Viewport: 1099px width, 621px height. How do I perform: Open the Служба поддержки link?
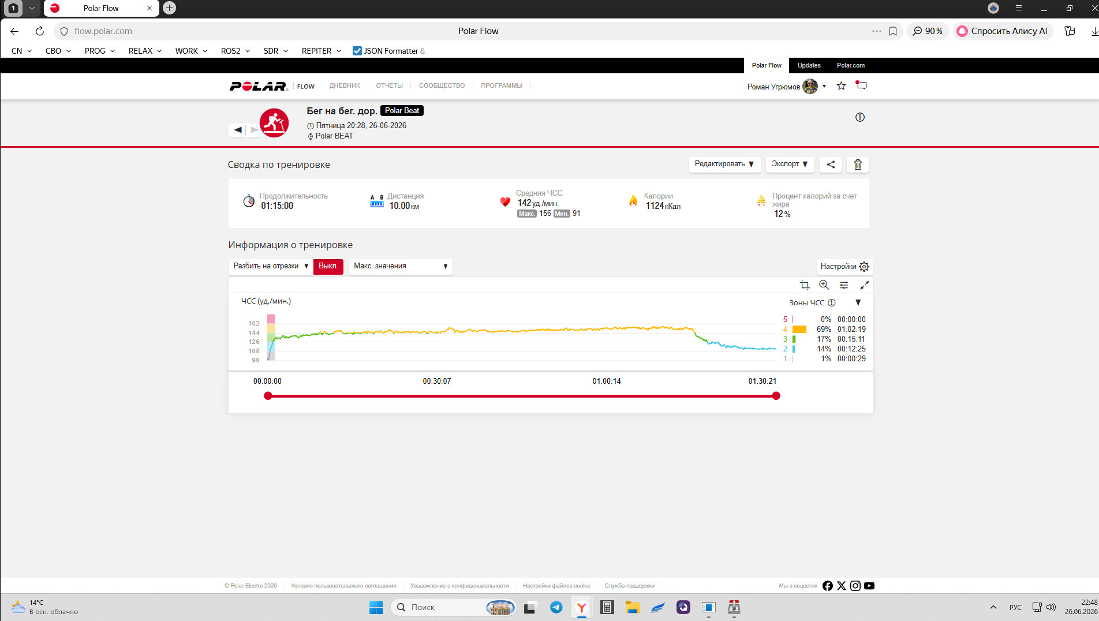630,586
